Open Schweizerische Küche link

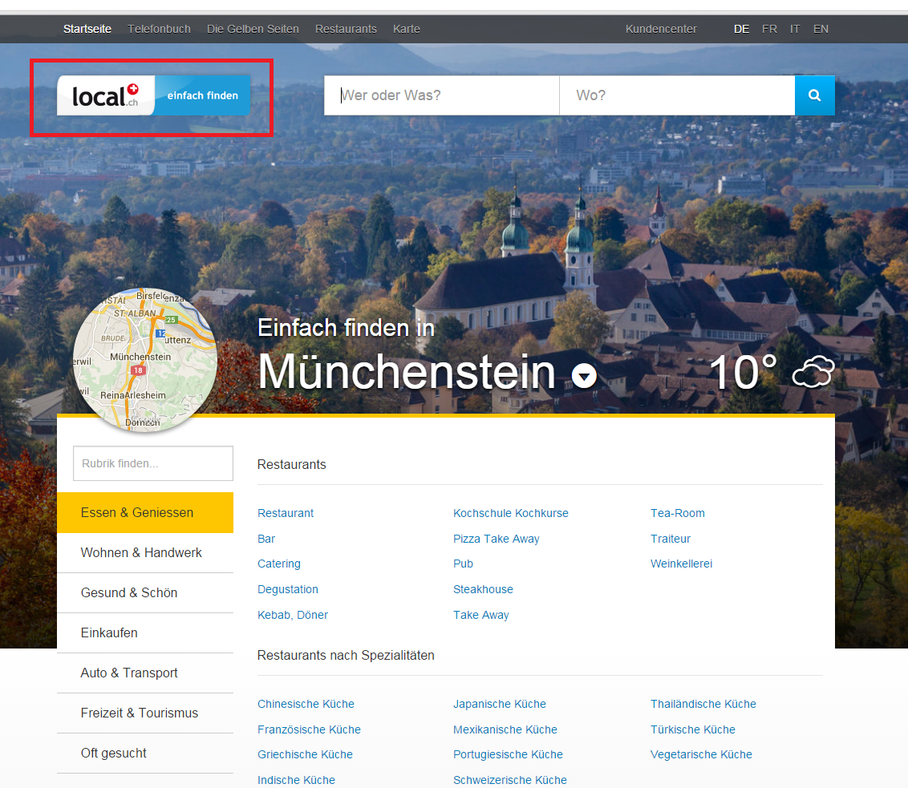509,780
